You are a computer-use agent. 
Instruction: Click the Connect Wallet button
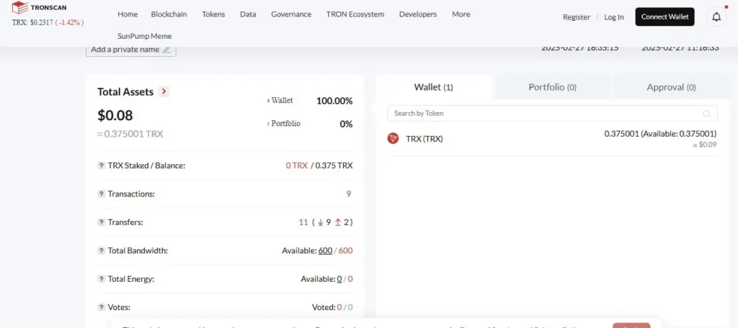(x=664, y=17)
